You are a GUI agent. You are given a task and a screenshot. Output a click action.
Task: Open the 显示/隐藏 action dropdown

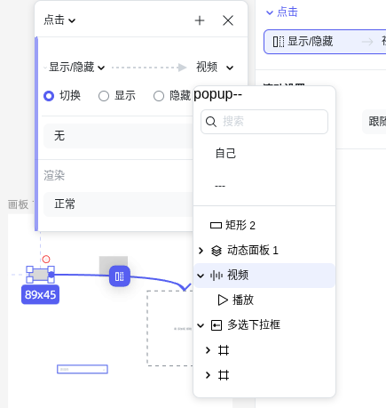point(76,68)
